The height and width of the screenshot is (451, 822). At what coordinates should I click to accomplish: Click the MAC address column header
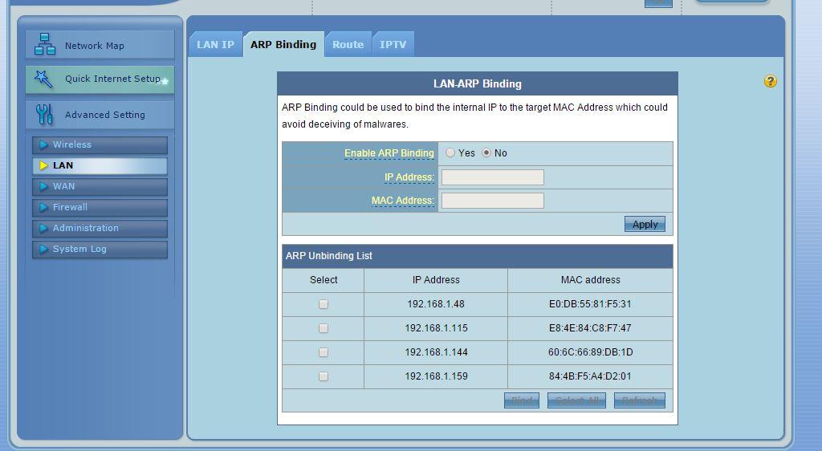click(590, 280)
